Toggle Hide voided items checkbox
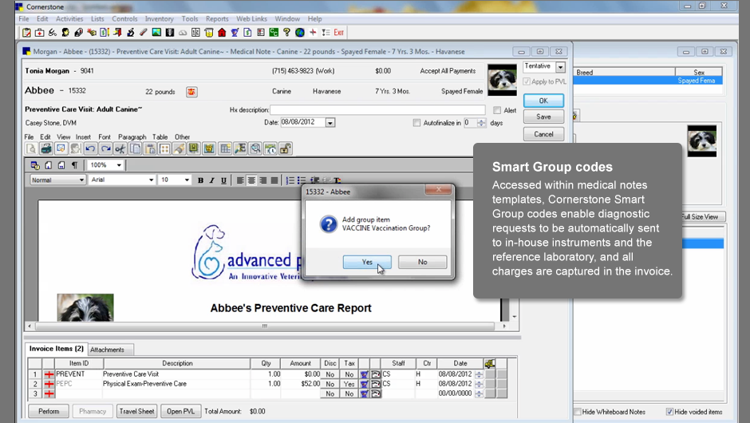The image size is (750, 423). pos(669,412)
